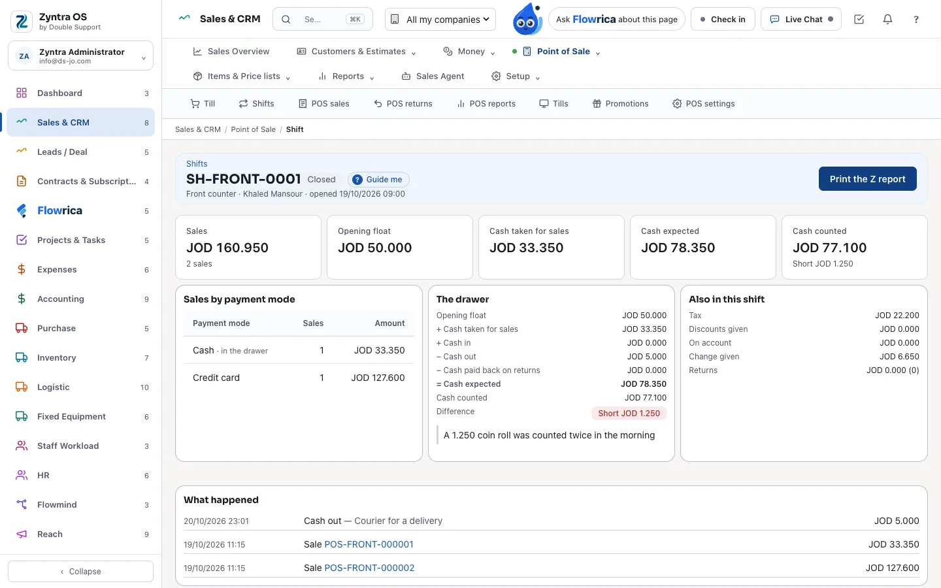
Task: Collapse the sidebar
Action: [x=81, y=572]
